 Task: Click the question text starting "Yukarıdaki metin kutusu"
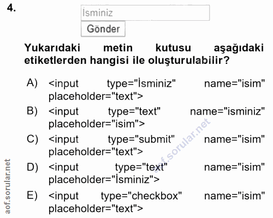[x=144, y=54]
